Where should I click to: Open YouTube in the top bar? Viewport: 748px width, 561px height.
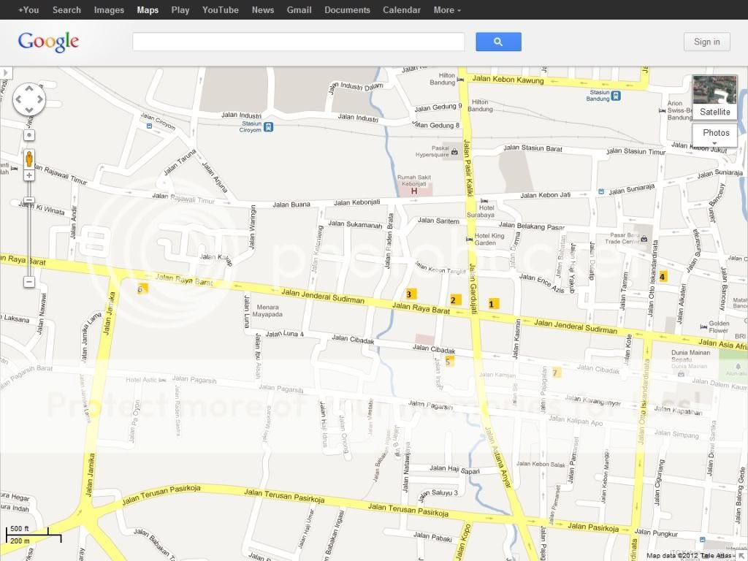pyautogui.click(x=221, y=10)
